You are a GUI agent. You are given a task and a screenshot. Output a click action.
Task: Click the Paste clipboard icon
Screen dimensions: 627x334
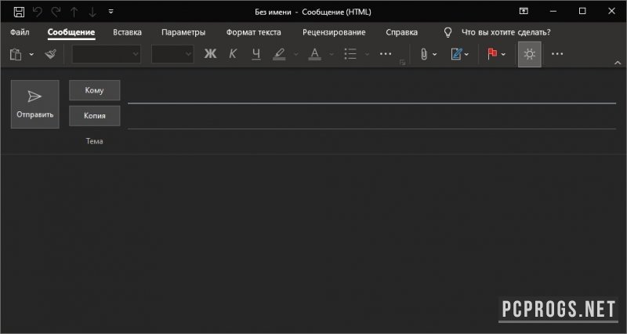point(16,54)
